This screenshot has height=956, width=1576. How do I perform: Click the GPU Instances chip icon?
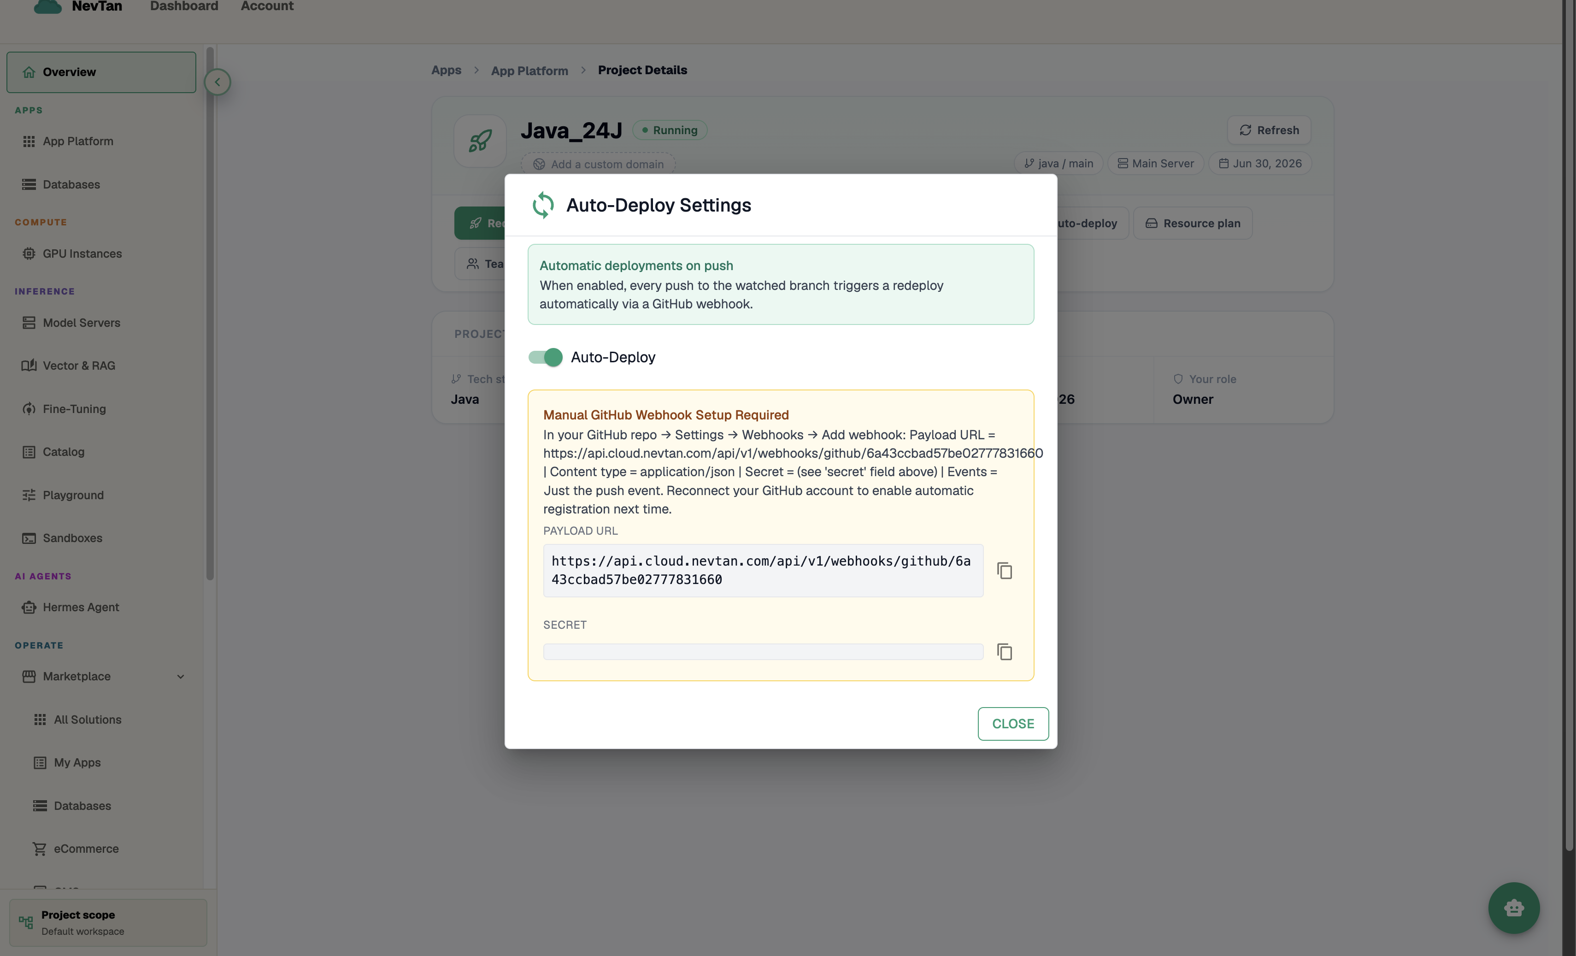[x=29, y=254]
